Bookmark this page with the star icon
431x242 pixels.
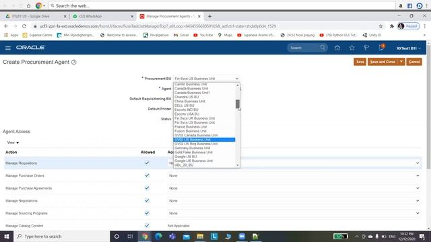pos(380,26)
